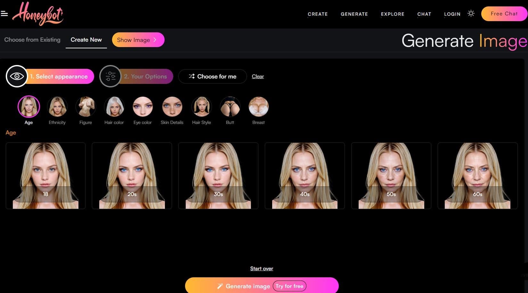Open the GENERATE nav item

click(354, 14)
